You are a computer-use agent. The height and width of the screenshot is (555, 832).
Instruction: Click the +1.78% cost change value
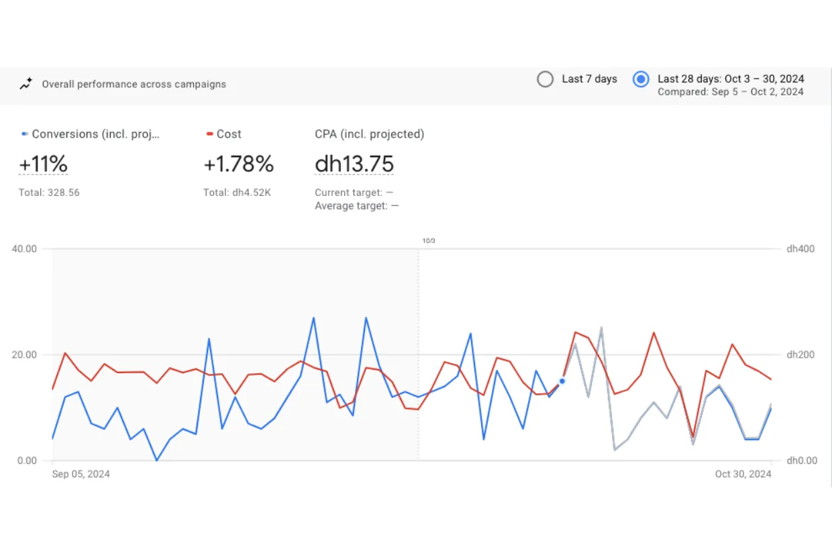(239, 164)
